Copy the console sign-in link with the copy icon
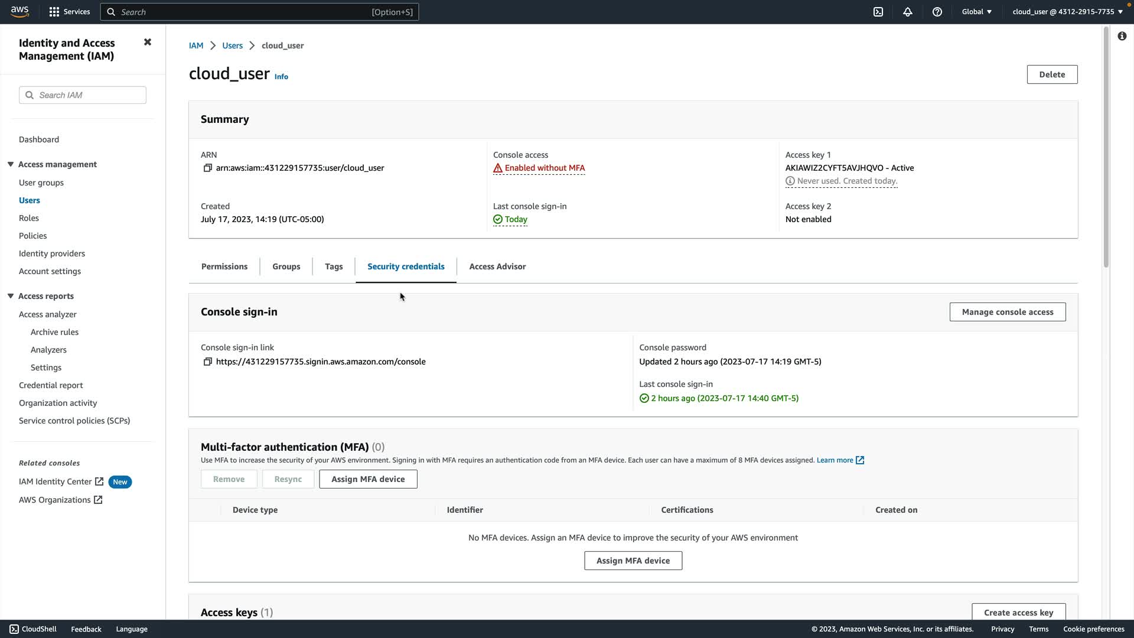Image resolution: width=1134 pixels, height=638 pixels. (x=207, y=362)
